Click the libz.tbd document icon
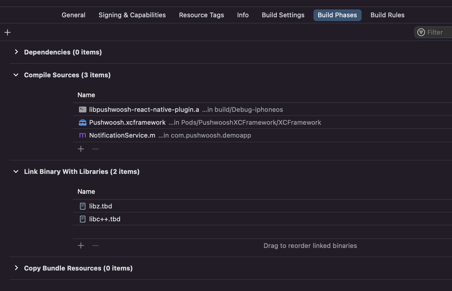 coord(82,206)
